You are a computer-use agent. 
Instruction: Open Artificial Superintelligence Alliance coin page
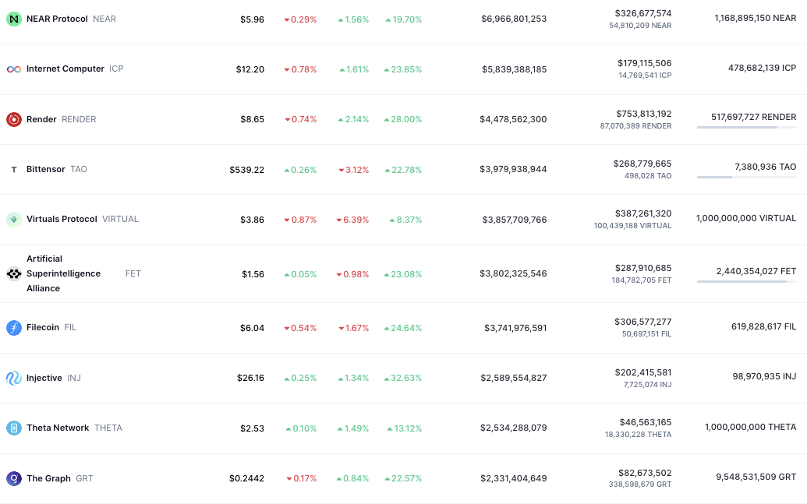[63, 273]
